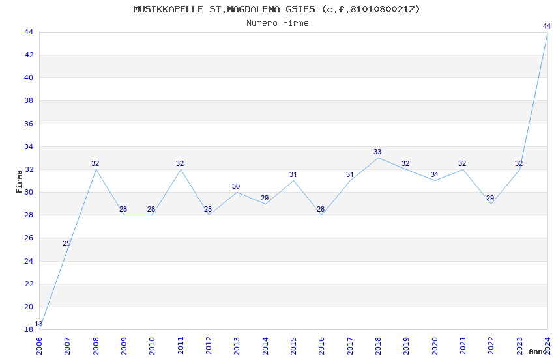The image size is (554, 358).
Task: Select y-axis tick value 36
Action: tap(29, 124)
